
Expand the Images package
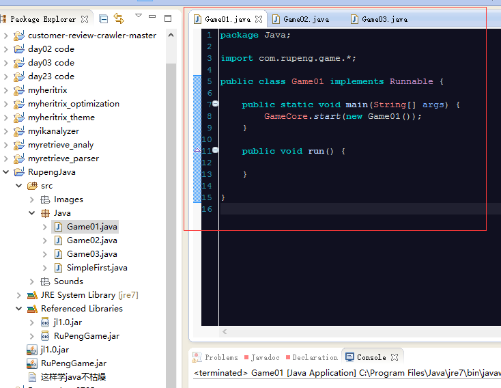[x=31, y=199]
